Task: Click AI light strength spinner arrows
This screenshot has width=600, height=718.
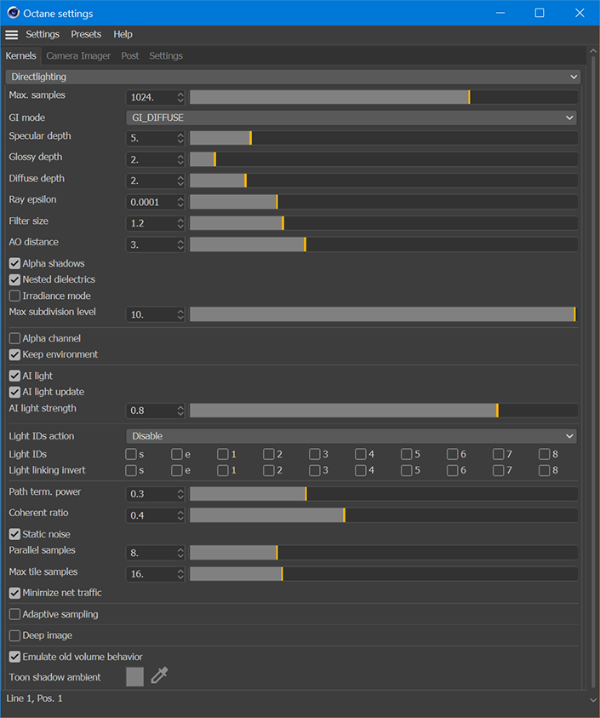Action: point(180,411)
